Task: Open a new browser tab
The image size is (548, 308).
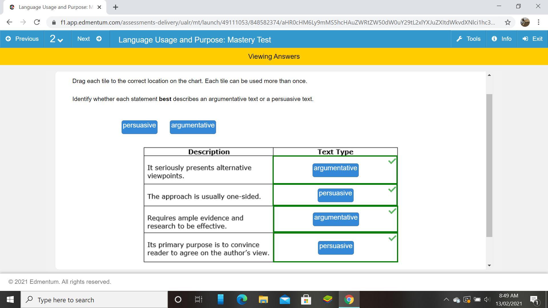Action: [x=115, y=7]
